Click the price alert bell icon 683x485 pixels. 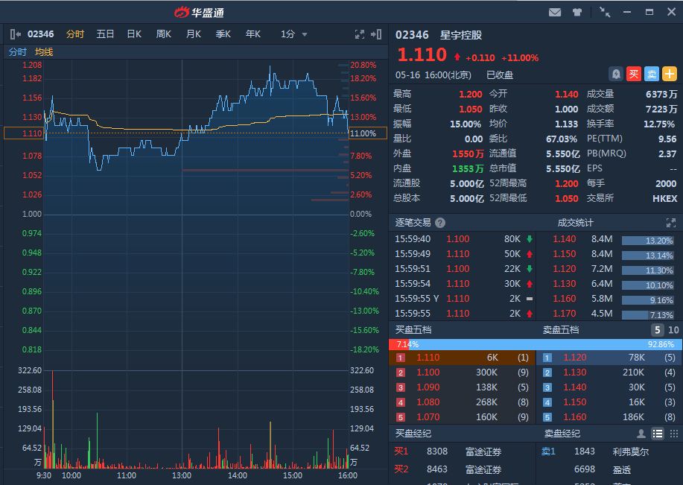616,74
